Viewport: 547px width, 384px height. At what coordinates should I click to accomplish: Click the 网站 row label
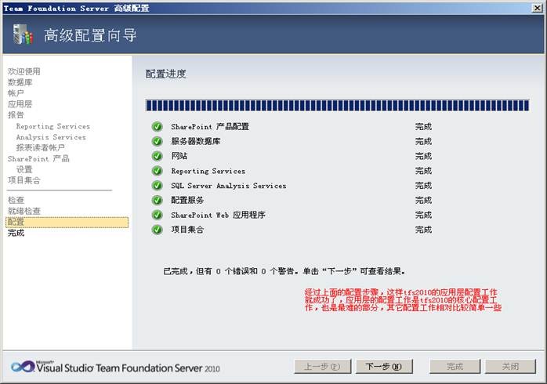click(x=179, y=156)
